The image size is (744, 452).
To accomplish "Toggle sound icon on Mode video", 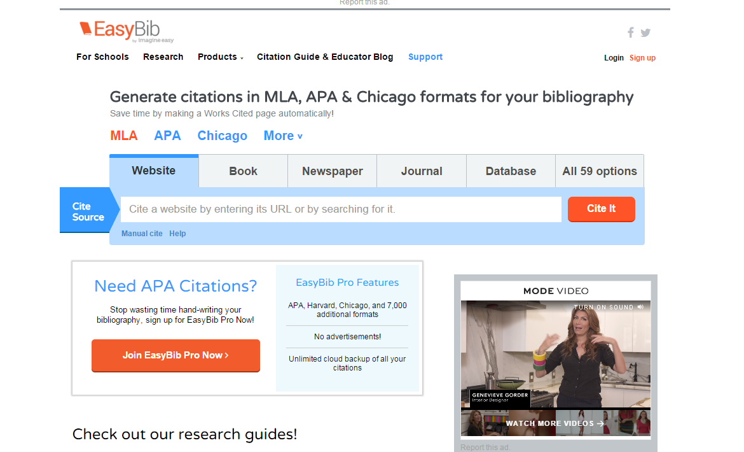I will 640,307.
